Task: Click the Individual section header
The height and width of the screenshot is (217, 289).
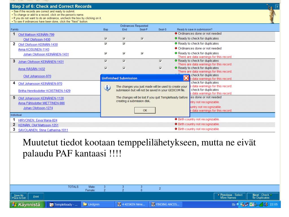Action: [x=16, y=115]
